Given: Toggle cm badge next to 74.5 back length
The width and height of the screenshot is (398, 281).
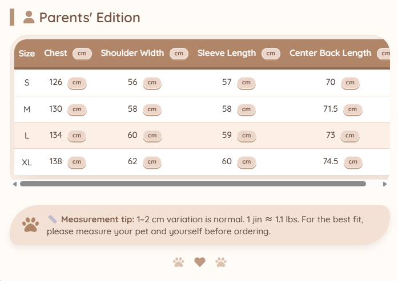Looking at the screenshot, I should coord(353,162).
